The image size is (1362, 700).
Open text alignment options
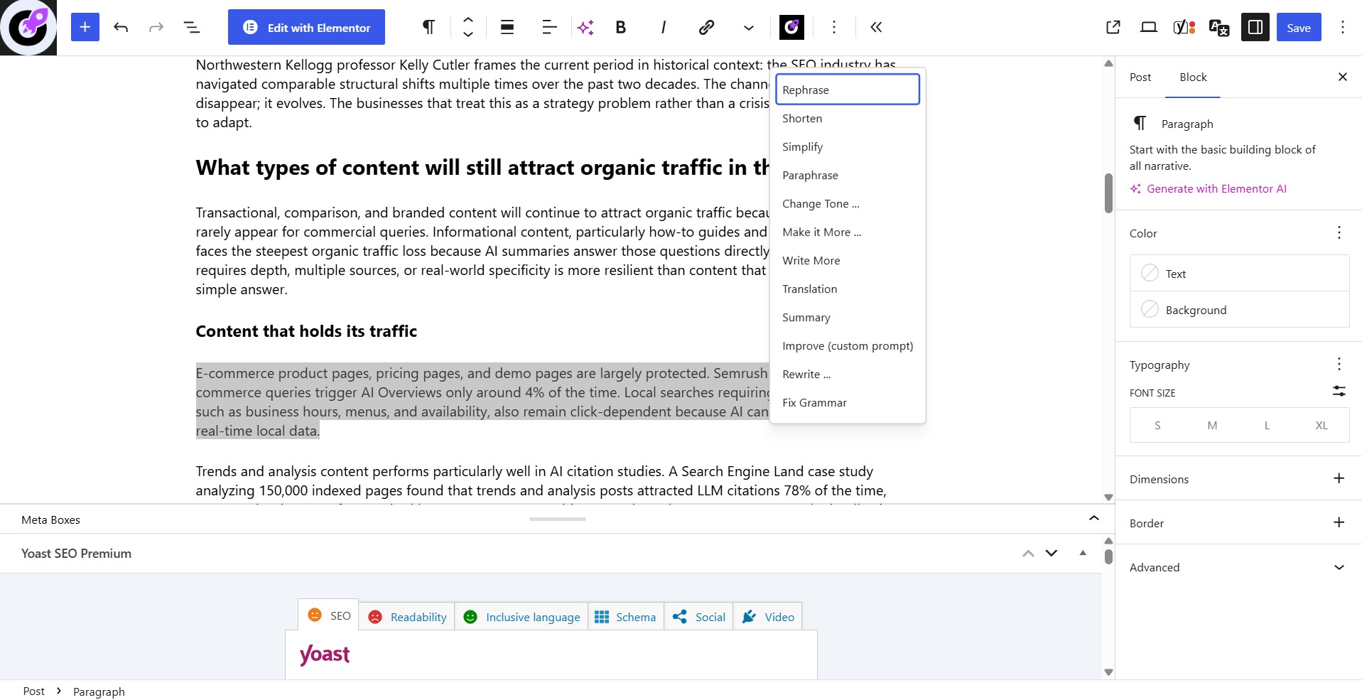point(549,27)
